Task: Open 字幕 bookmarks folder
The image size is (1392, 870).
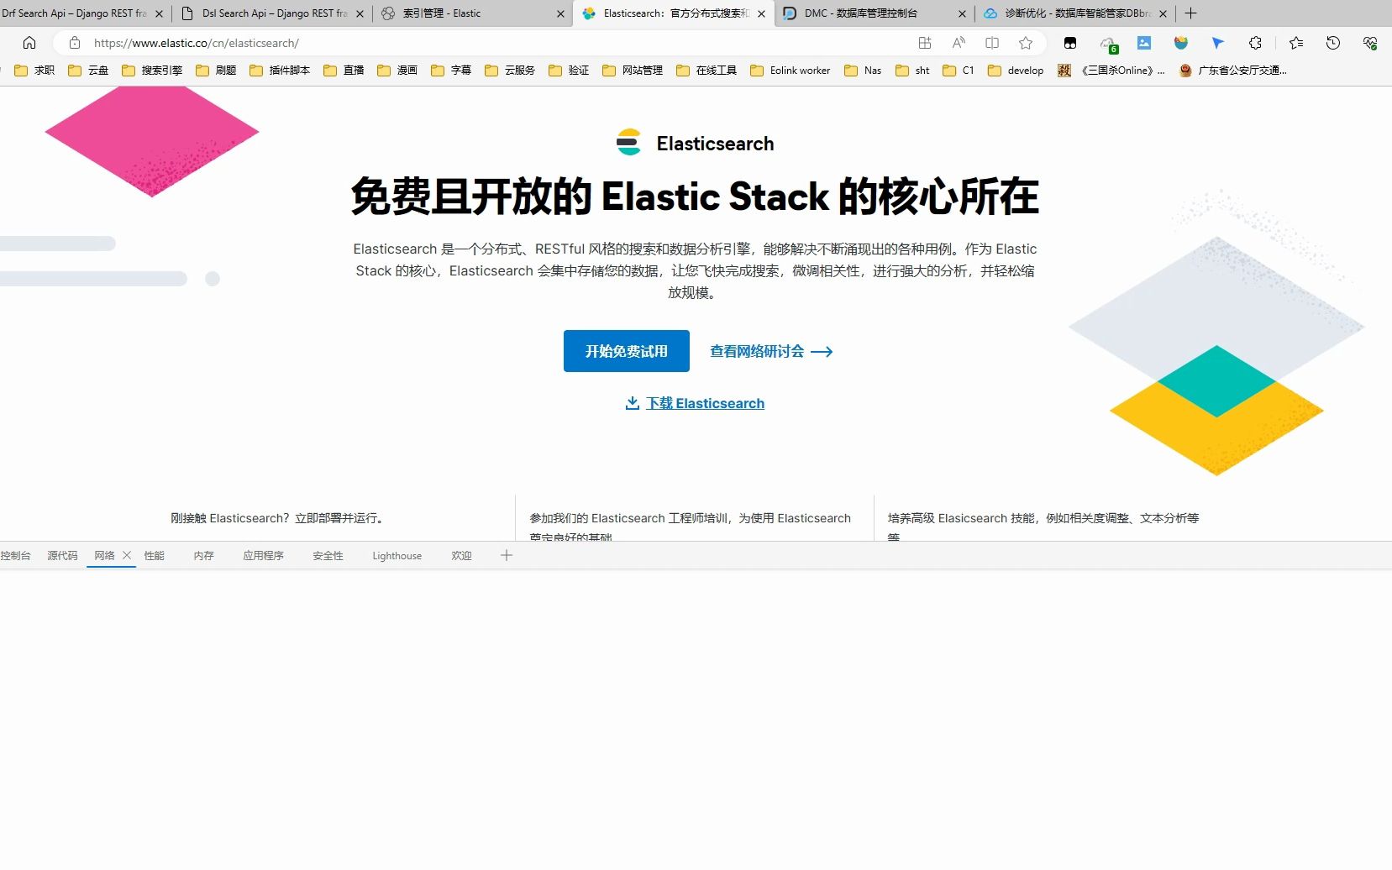Action: tap(451, 71)
